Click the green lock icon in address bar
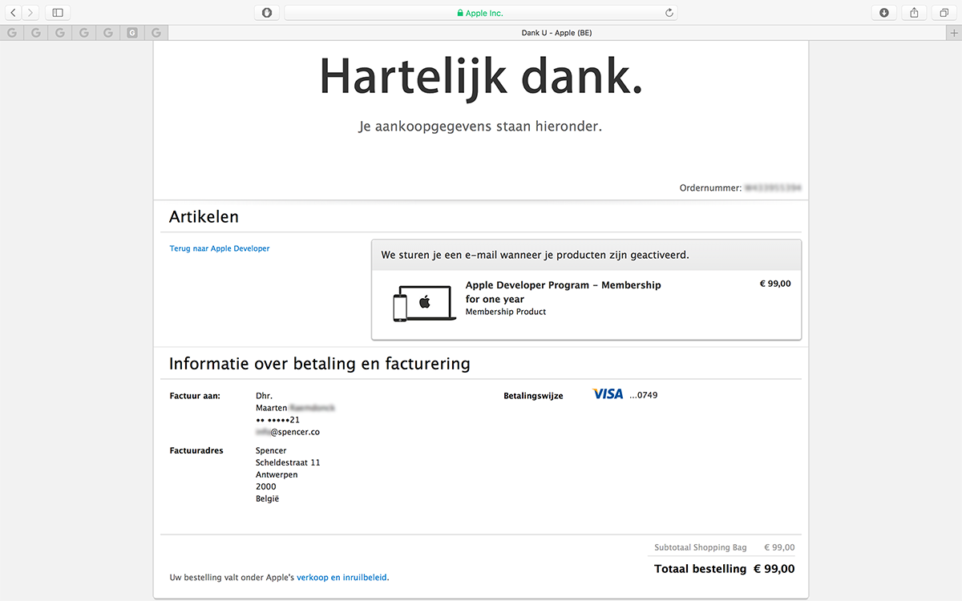The width and height of the screenshot is (962, 601). tap(460, 14)
